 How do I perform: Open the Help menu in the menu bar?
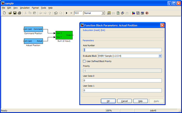pyautogui.click(x=50, y=8)
